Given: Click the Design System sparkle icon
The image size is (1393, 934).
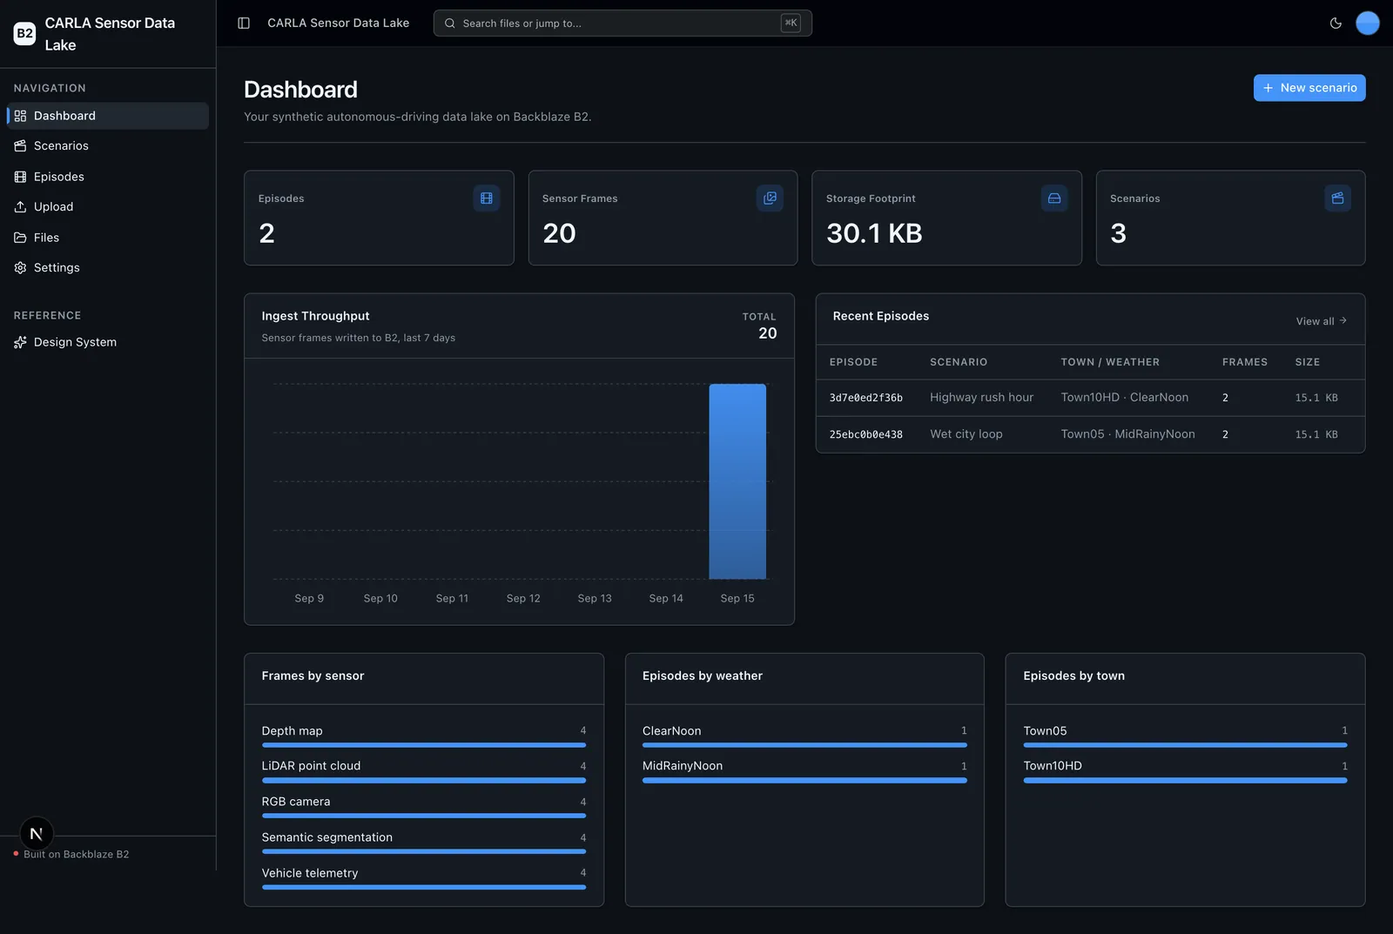Looking at the screenshot, I should (20, 343).
